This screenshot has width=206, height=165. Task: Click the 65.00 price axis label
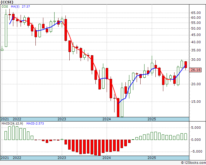tap(196, 13)
